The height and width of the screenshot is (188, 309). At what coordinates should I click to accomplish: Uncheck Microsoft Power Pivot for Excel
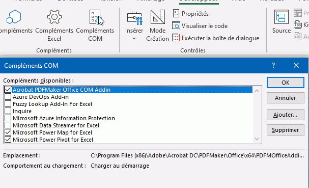pos(8,140)
